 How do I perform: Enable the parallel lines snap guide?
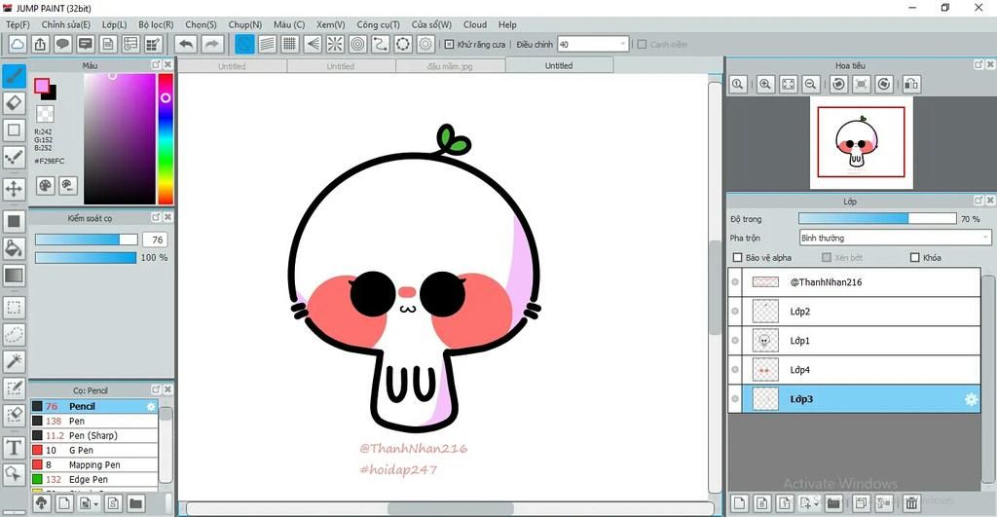coord(267,45)
